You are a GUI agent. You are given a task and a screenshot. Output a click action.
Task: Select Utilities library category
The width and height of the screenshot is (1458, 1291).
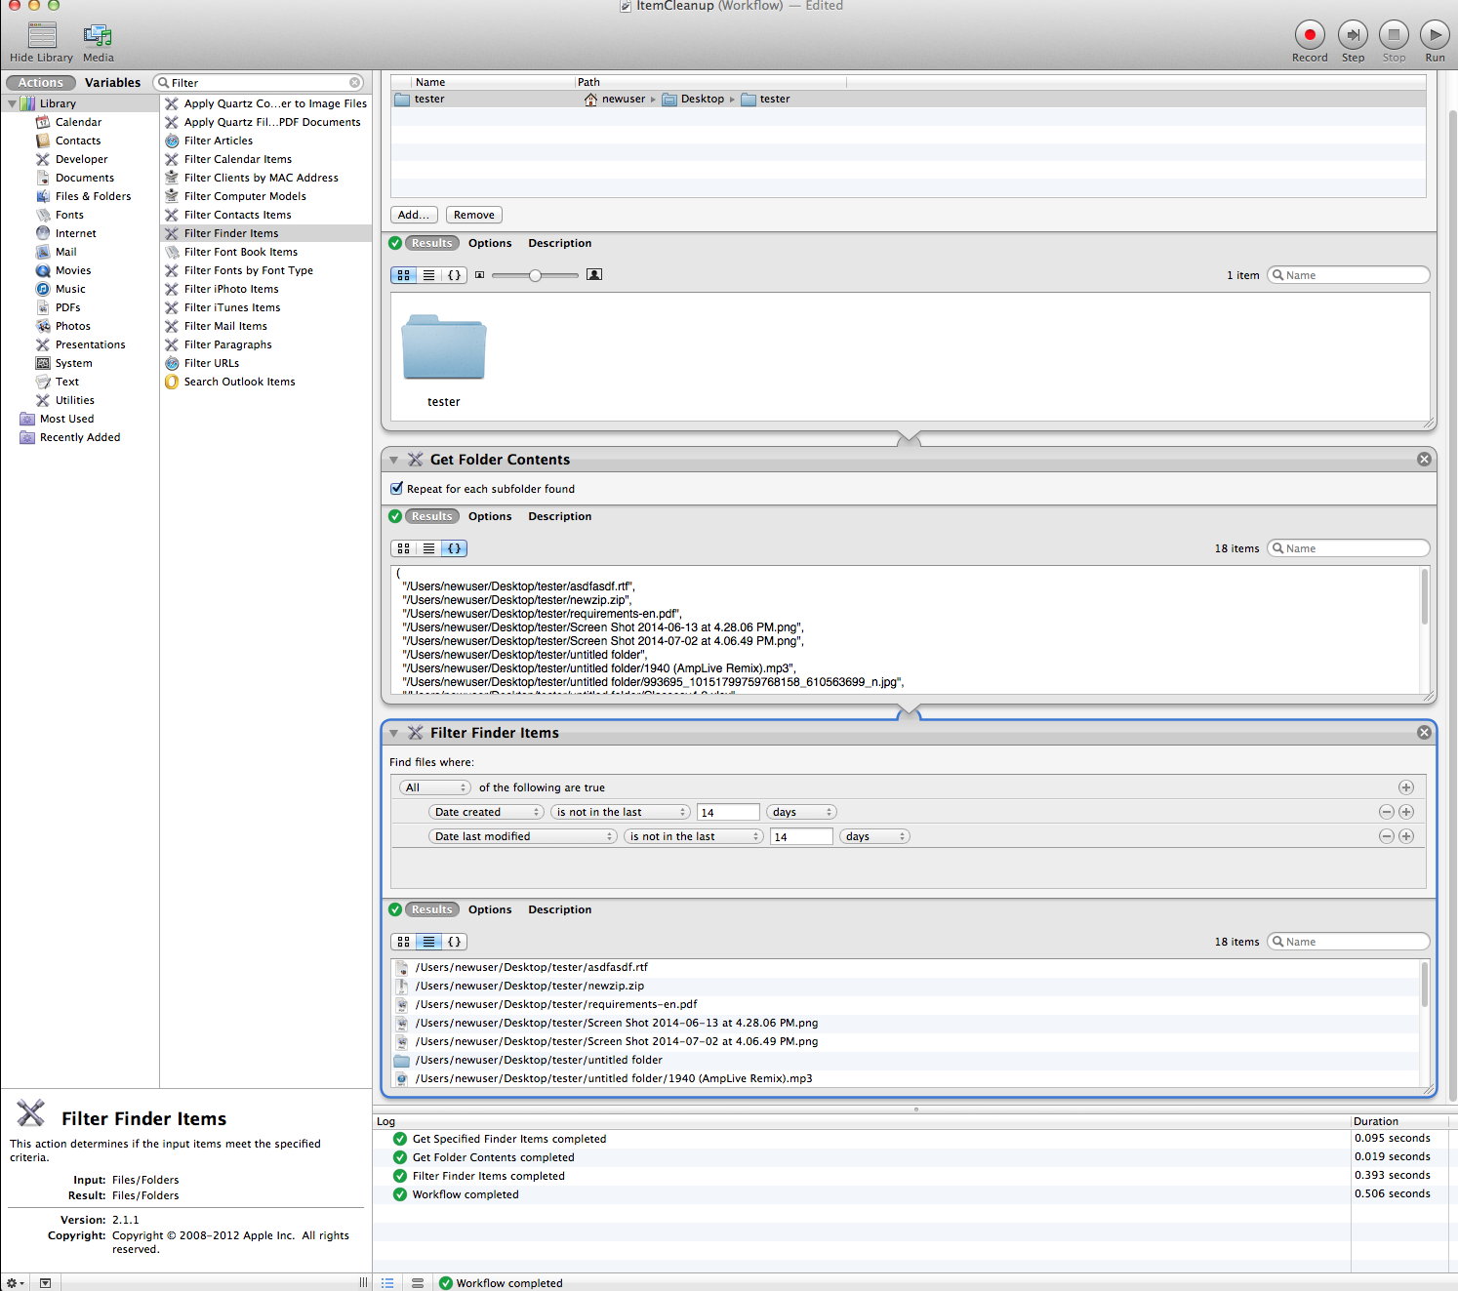pos(75,400)
